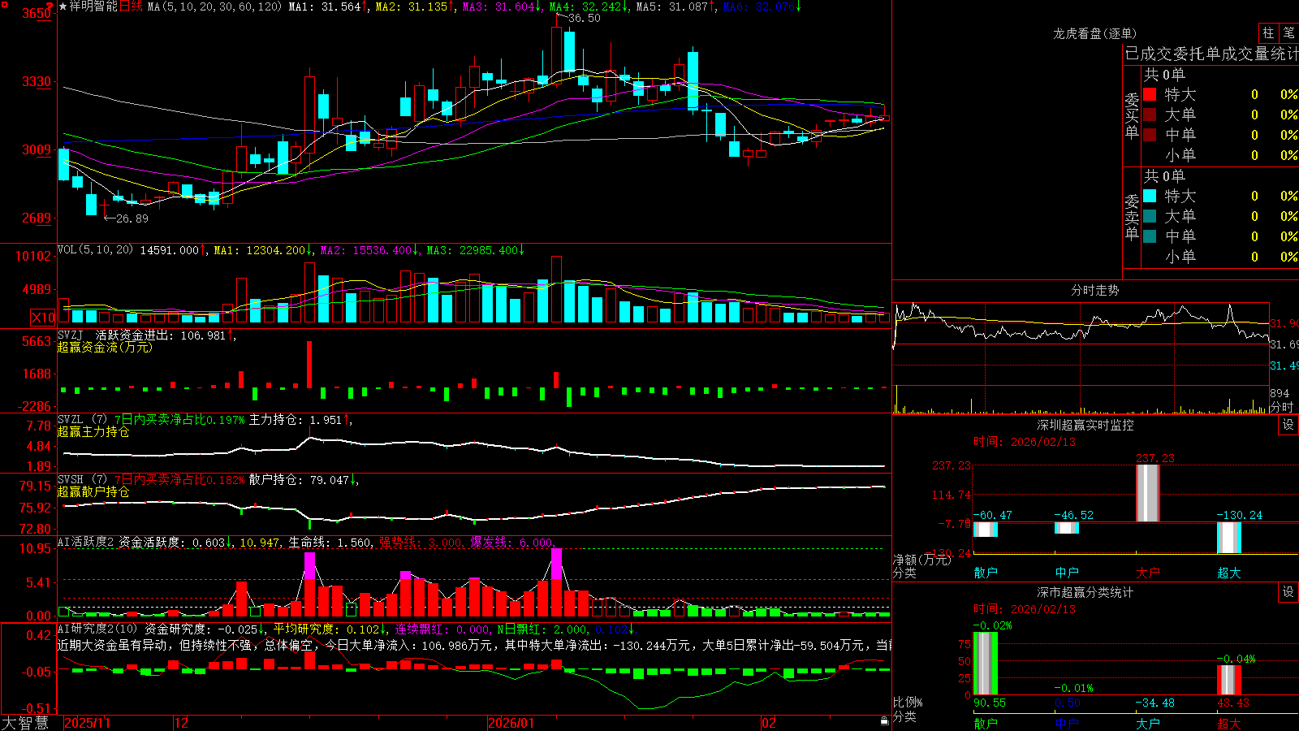Image resolution: width=1299 pixels, height=731 pixels.
Task: Click the 超赢主力持仓 label
Action: pos(93,431)
